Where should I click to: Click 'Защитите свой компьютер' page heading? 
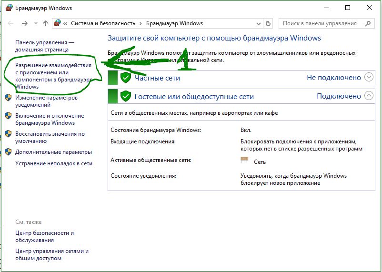pyautogui.click(x=214, y=38)
